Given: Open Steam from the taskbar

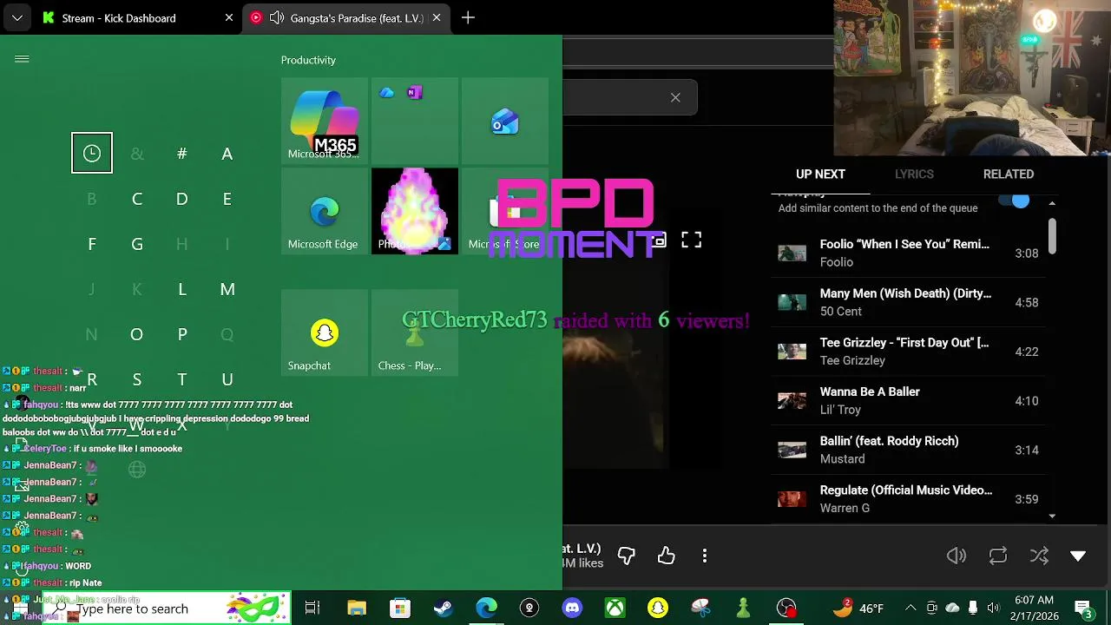Looking at the screenshot, I should coord(443,609).
